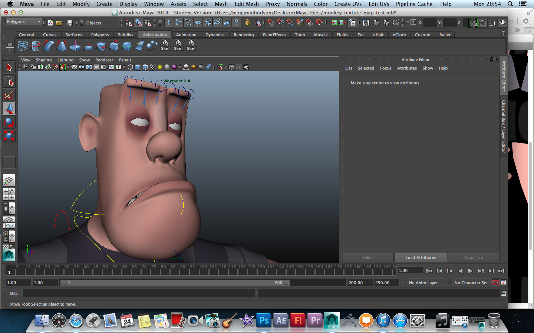
Task: Switch to the Animation shelf tab
Action: click(x=186, y=35)
